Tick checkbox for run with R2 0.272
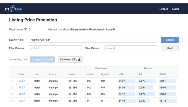Screen dimensions: 188x107 12,94
